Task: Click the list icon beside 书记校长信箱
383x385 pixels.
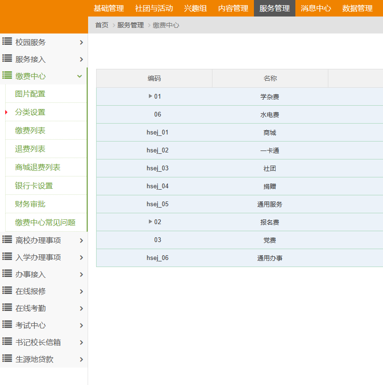Action: [7, 342]
